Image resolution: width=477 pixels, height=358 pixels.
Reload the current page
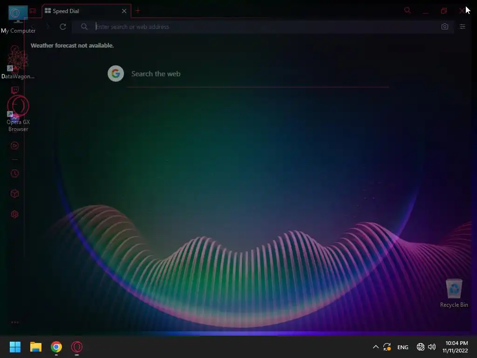(x=63, y=27)
